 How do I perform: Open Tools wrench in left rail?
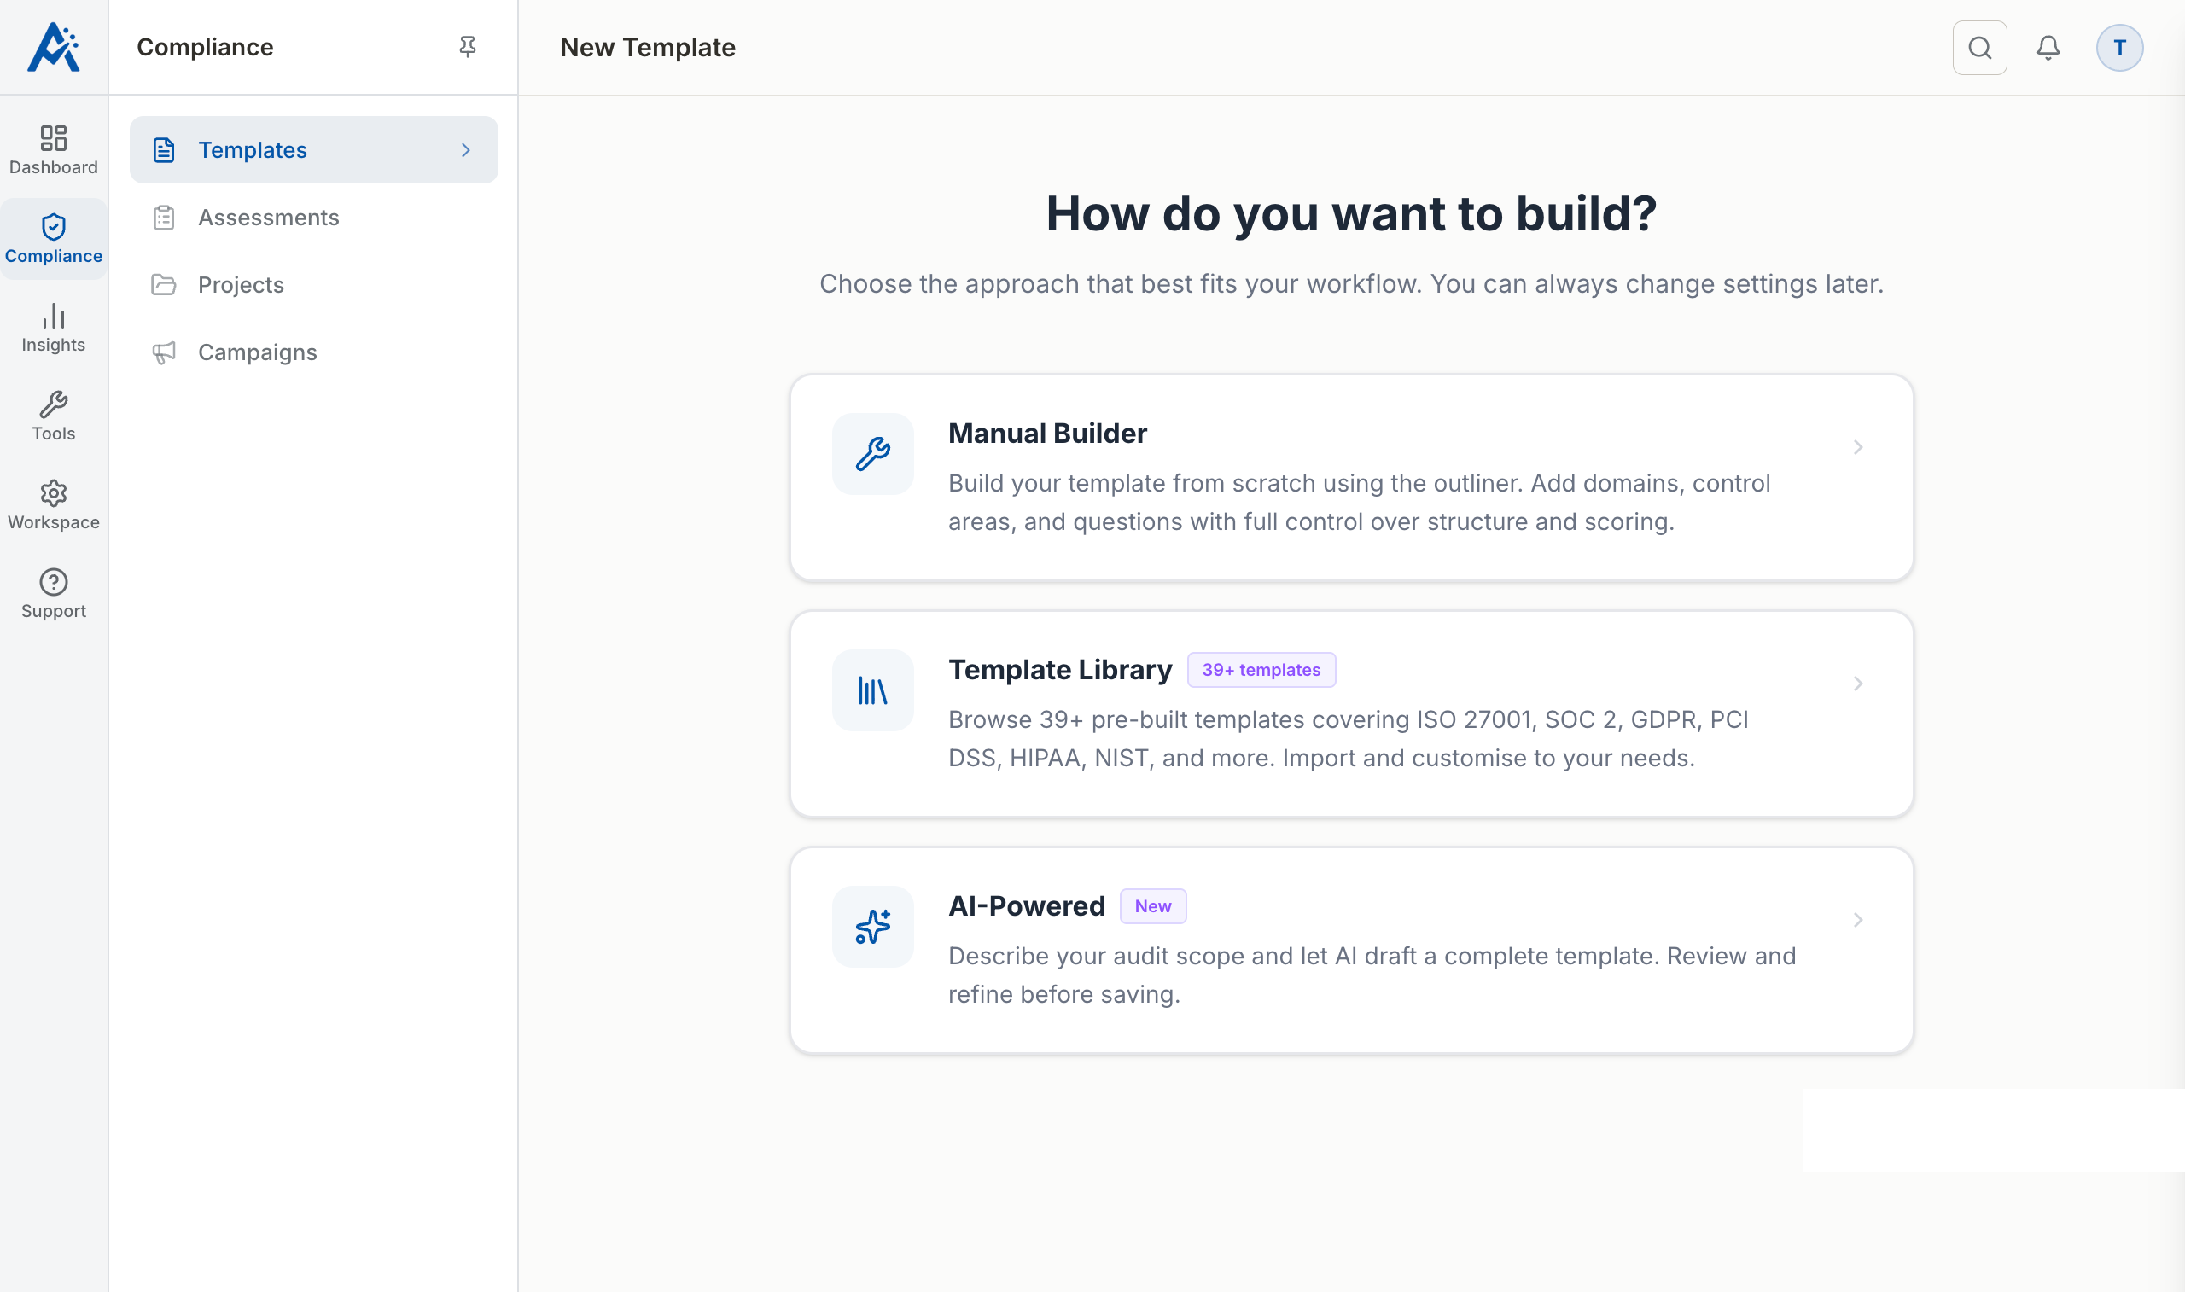point(53,416)
